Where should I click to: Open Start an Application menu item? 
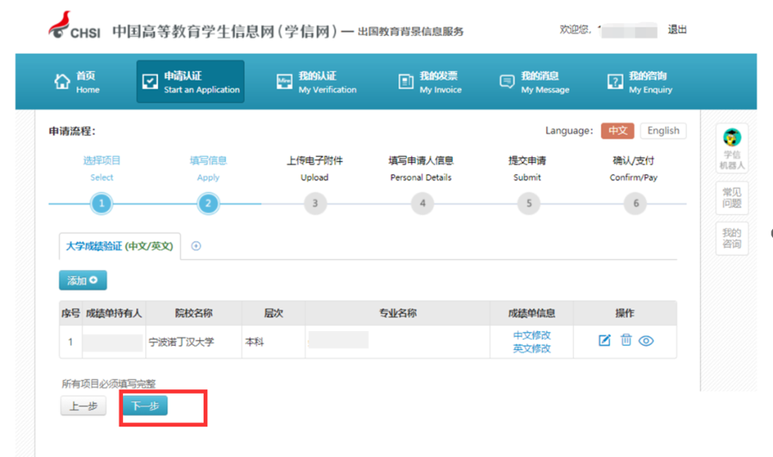click(191, 81)
